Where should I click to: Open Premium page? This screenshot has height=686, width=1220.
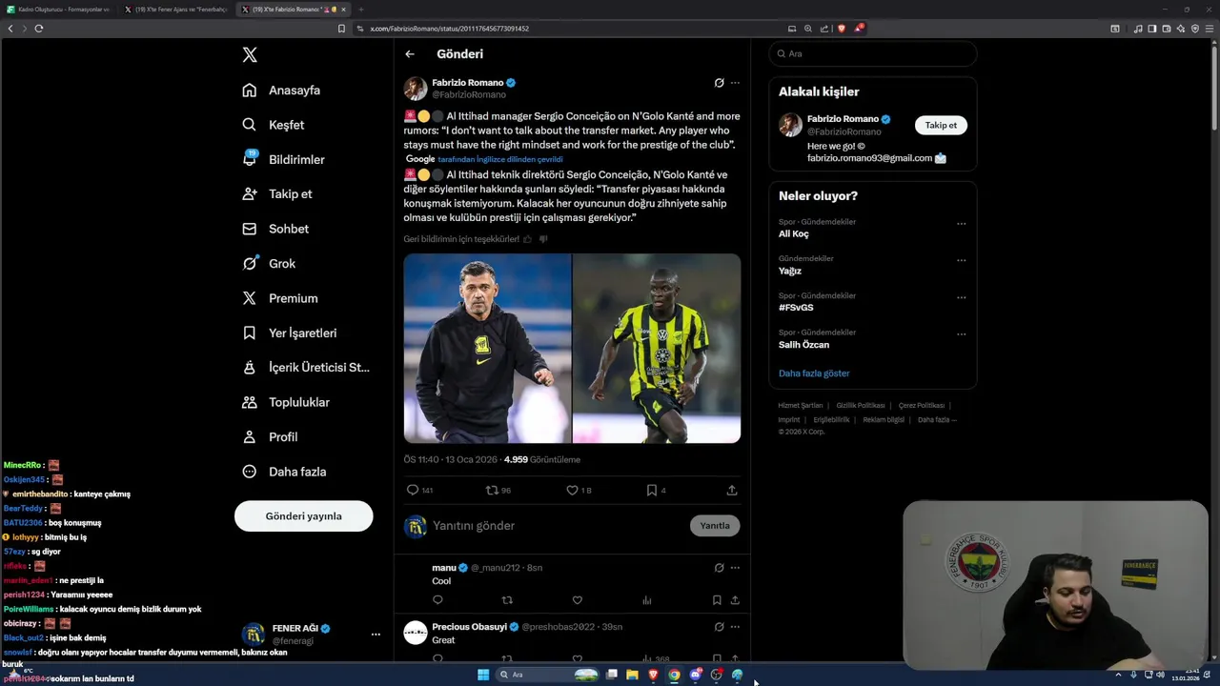click(280, 298)
